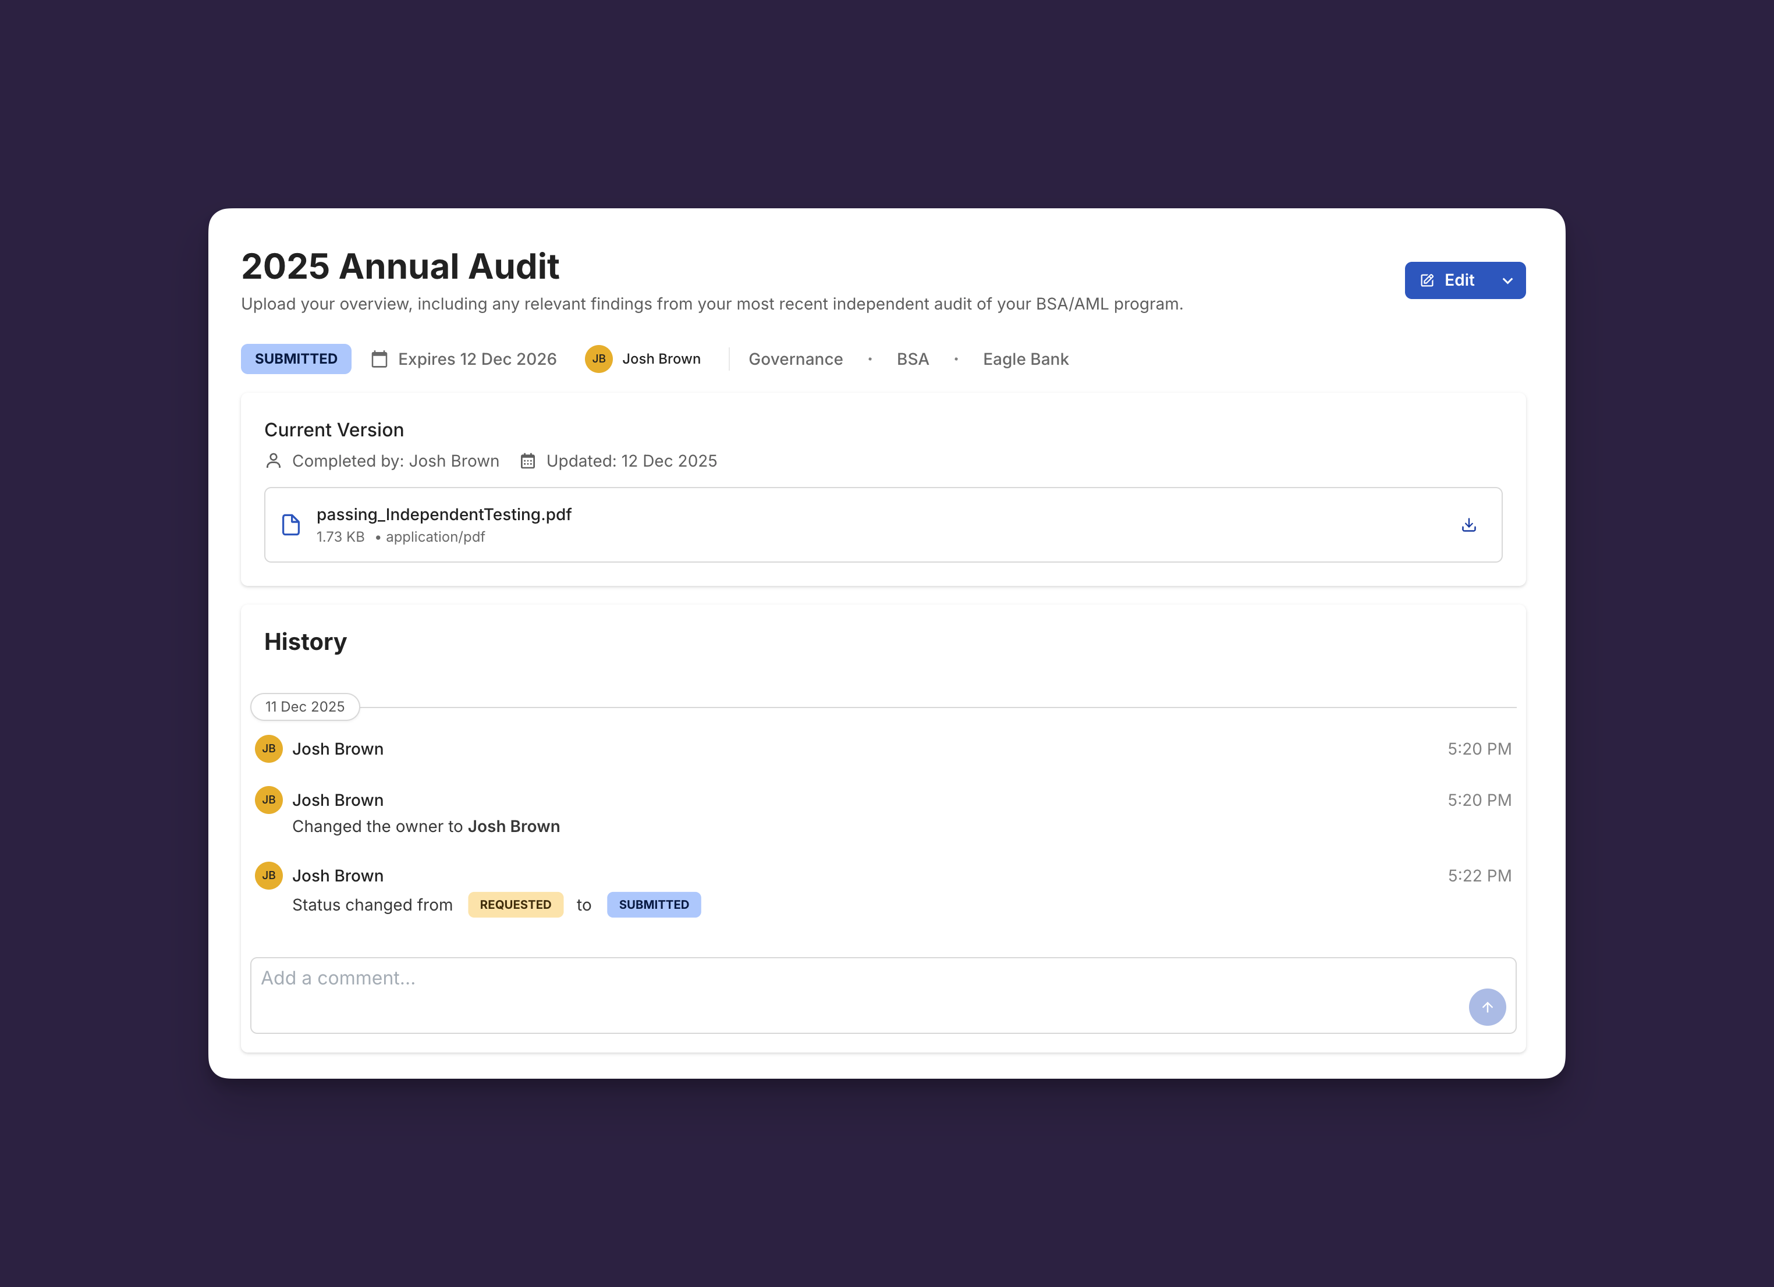Image resolution: width=1774 pixels, height=1287 pixels.
Task: Open the passing_IndependentTesting.pdf file name
Action: pyautogui.click(x=443, y=514)
